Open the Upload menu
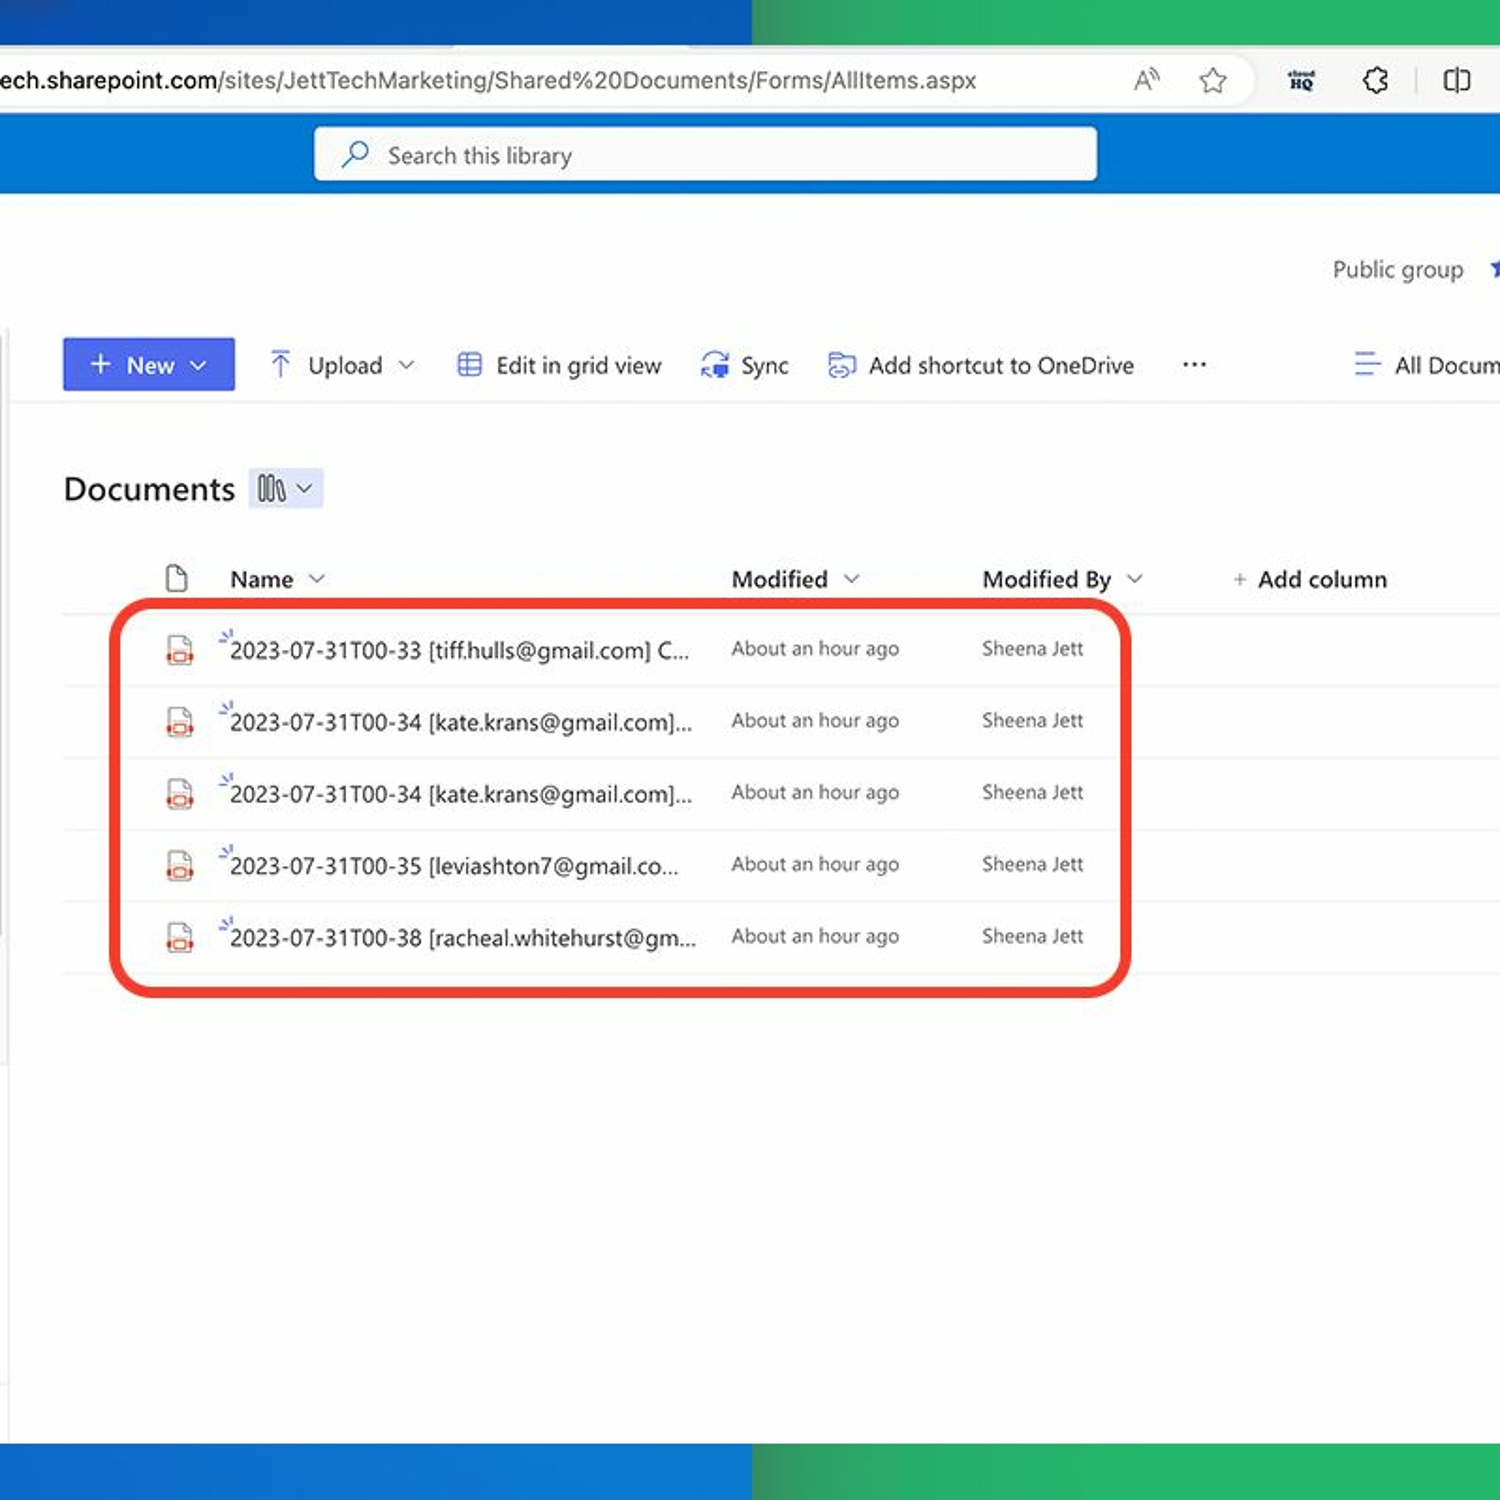The height and width of the screenshot is (1500, 1500). (342, 365)
